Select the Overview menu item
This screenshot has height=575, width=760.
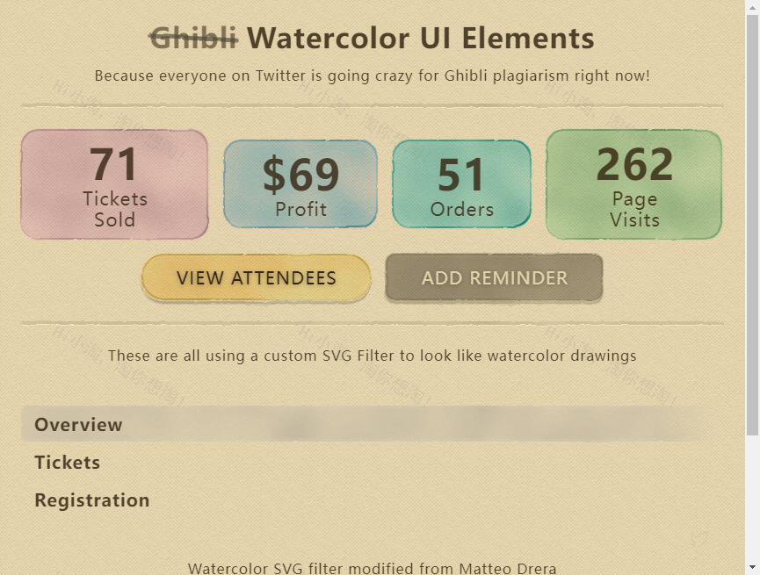point(78,425)
